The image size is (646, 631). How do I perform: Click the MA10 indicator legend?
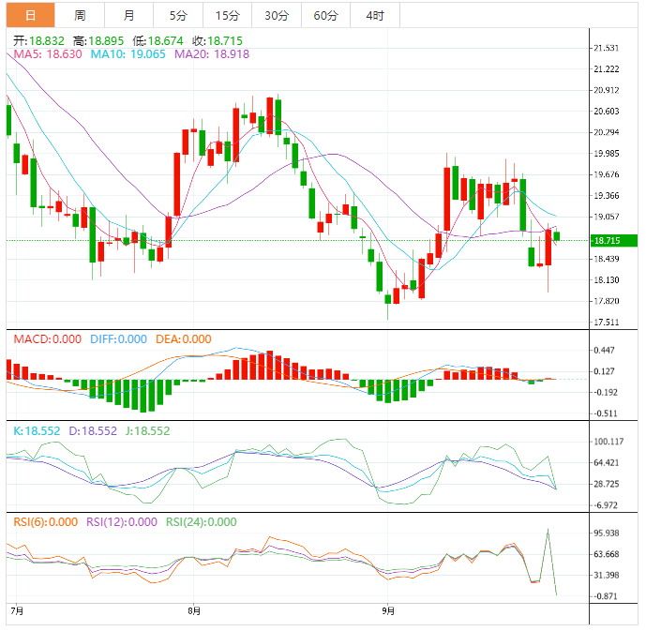[128, 55]
